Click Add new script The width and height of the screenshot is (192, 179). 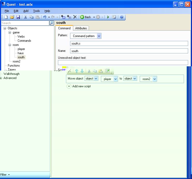(81, 86)
